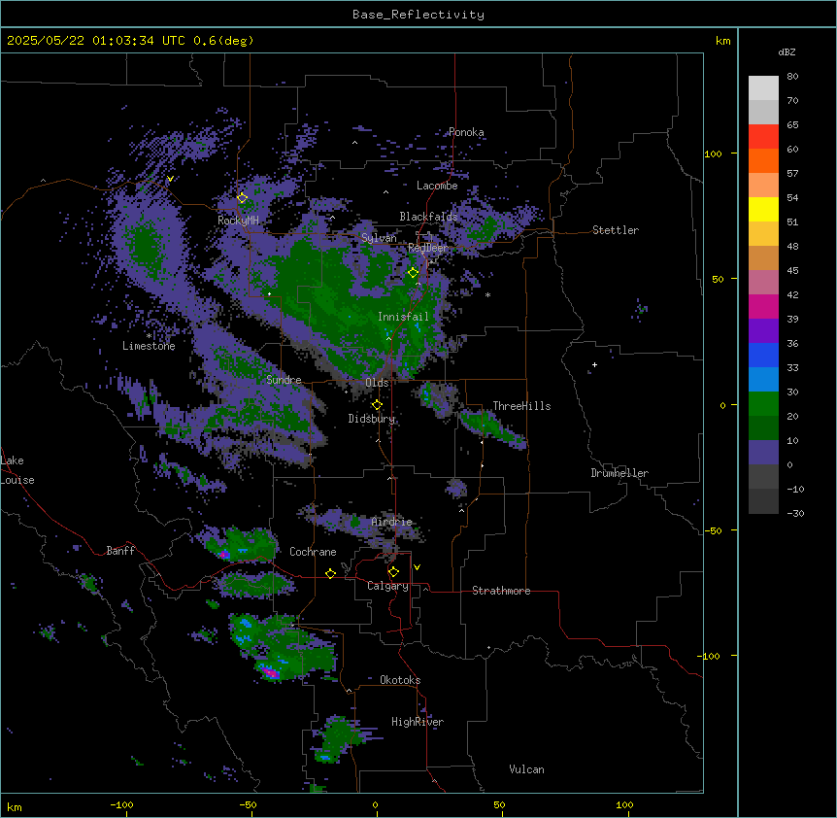Viewport: 837px width, 818px height.
Task: Click the Calgary city label
Action: (388, 586)
